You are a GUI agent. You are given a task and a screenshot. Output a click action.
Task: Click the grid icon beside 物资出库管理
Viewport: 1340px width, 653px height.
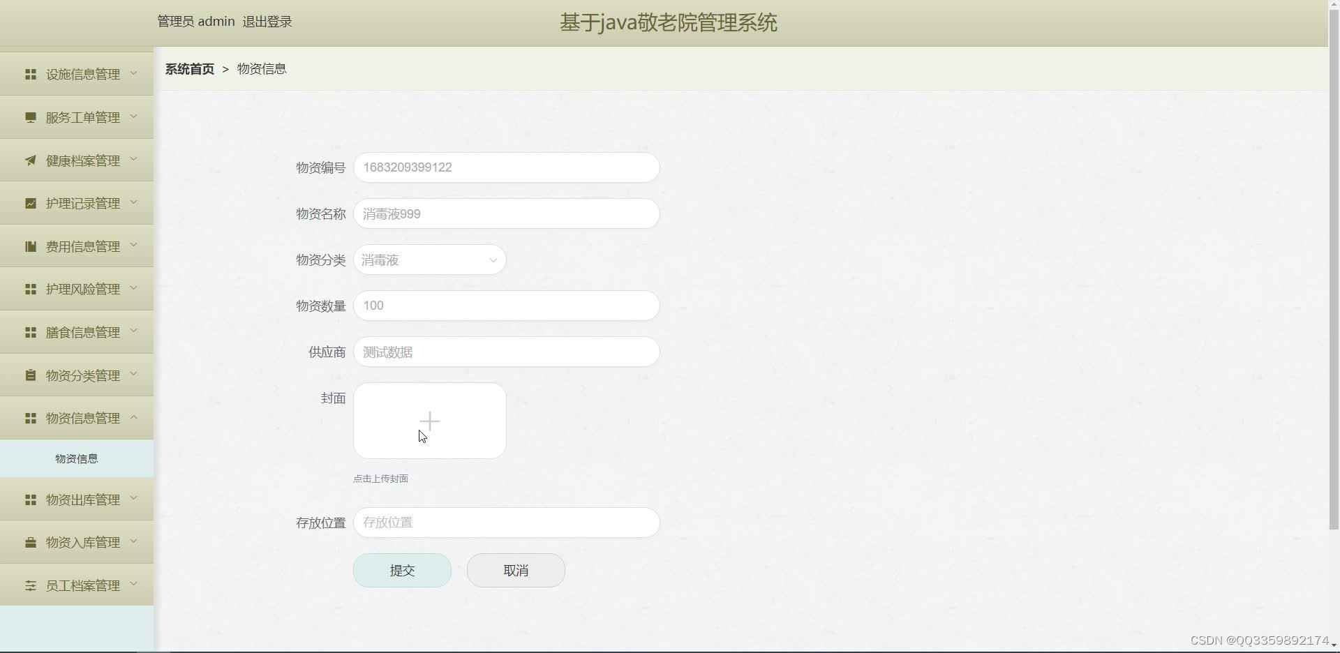tap(31, 500)
